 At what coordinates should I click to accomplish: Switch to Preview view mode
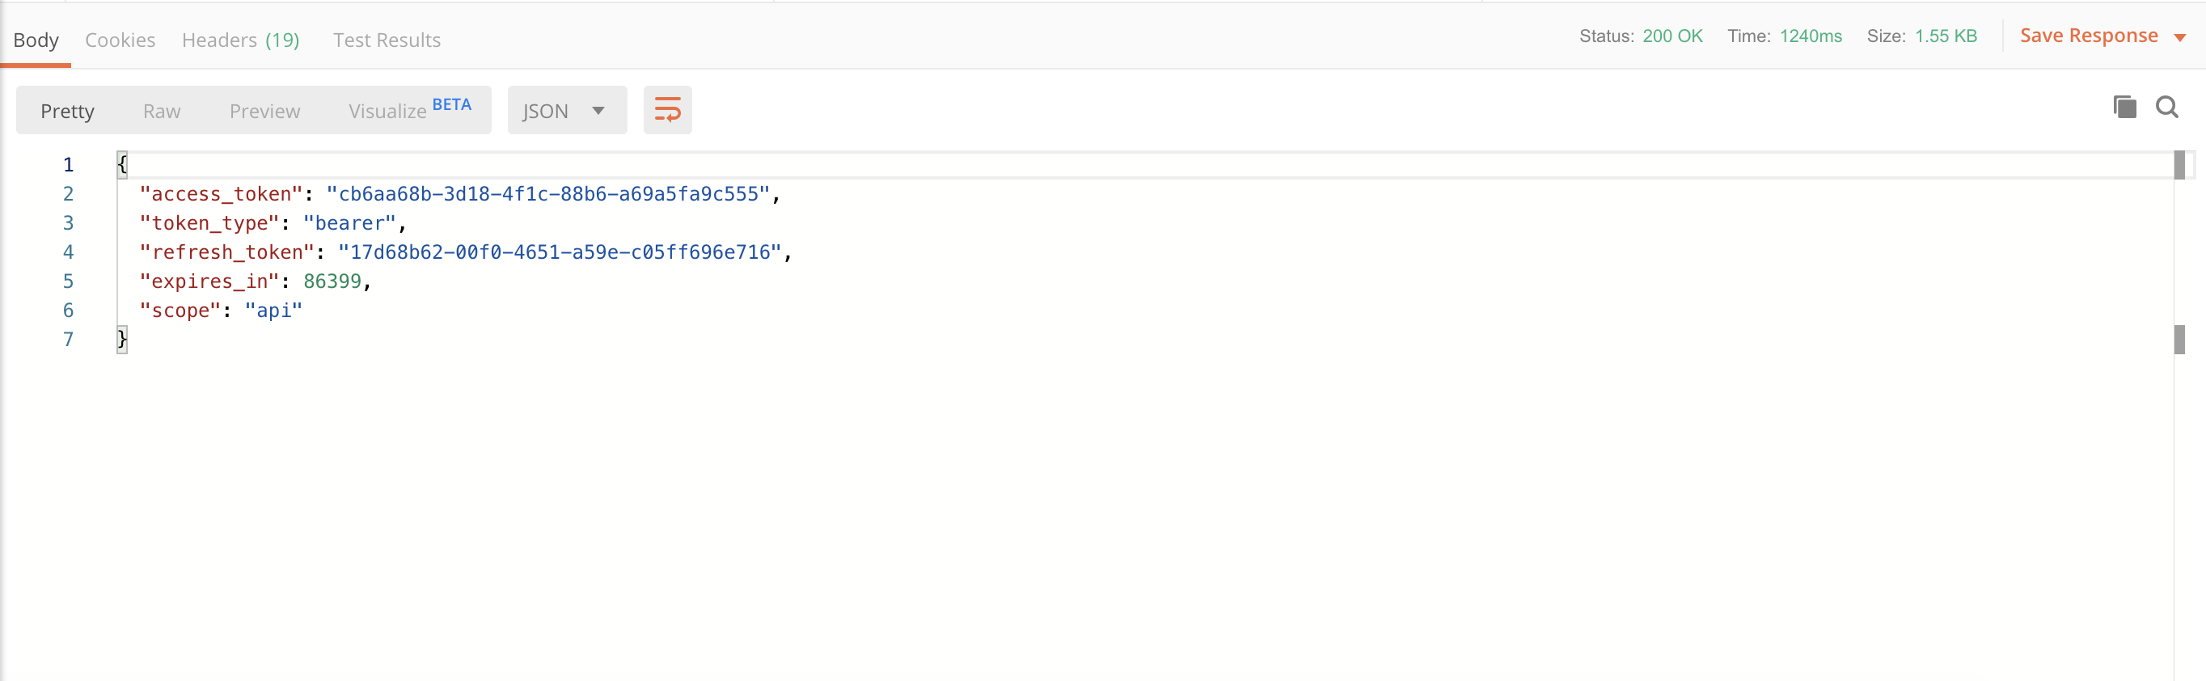coord(264,112)
